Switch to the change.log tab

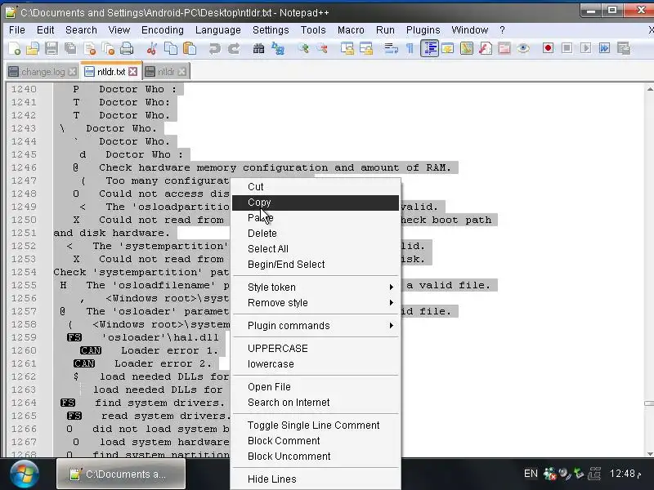point(43,72)
